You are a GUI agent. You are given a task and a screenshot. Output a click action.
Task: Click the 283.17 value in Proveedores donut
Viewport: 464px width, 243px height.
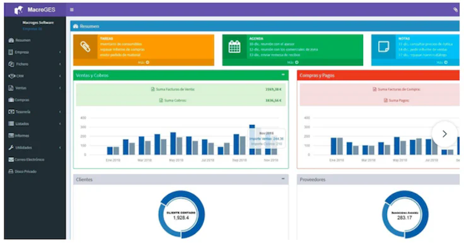[405, 218]
